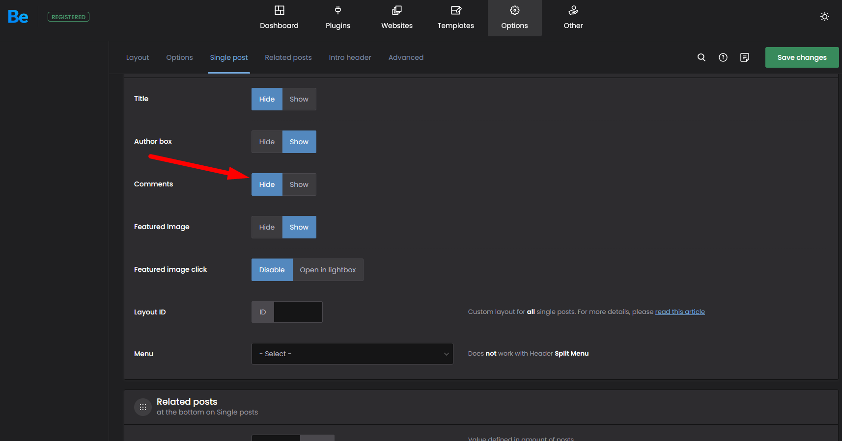
Task: Open the notes icon beside Save changes
Action: (745, 57)
